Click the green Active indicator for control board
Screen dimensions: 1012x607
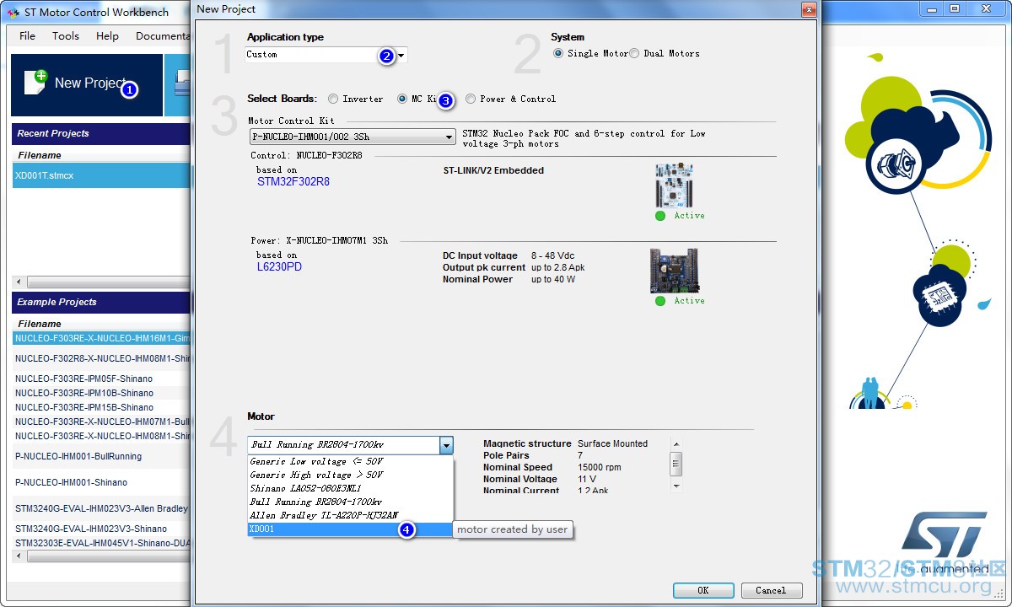pyautogui.click(x=660, y=216)
